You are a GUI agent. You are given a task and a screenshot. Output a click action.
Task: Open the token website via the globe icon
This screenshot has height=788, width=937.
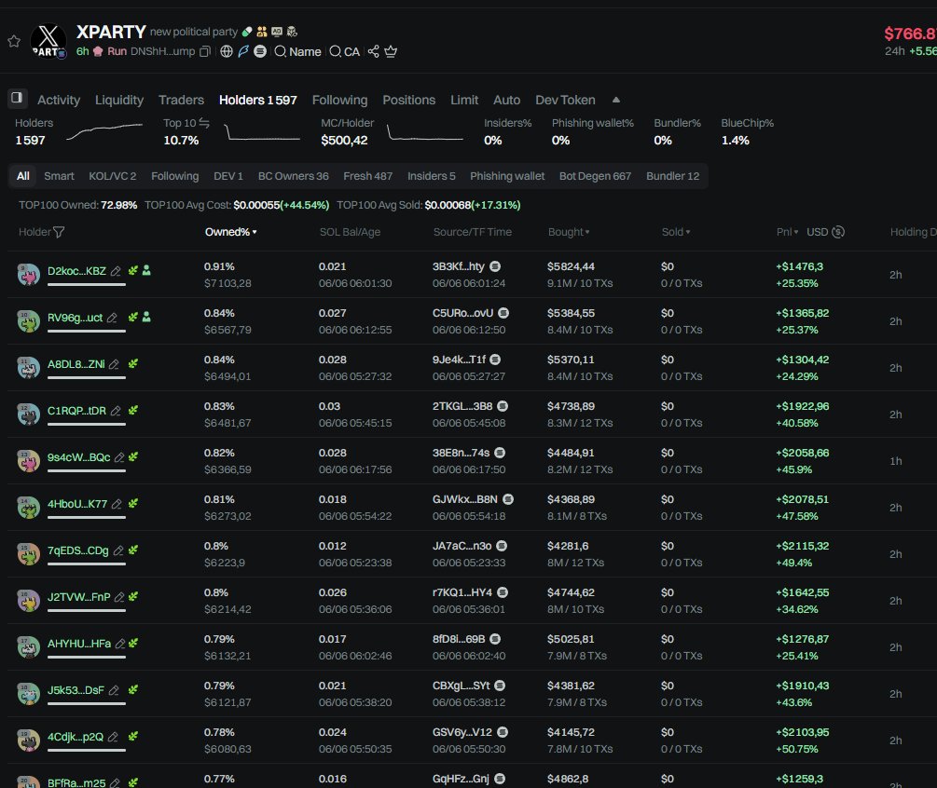click(x=227, y=52)
